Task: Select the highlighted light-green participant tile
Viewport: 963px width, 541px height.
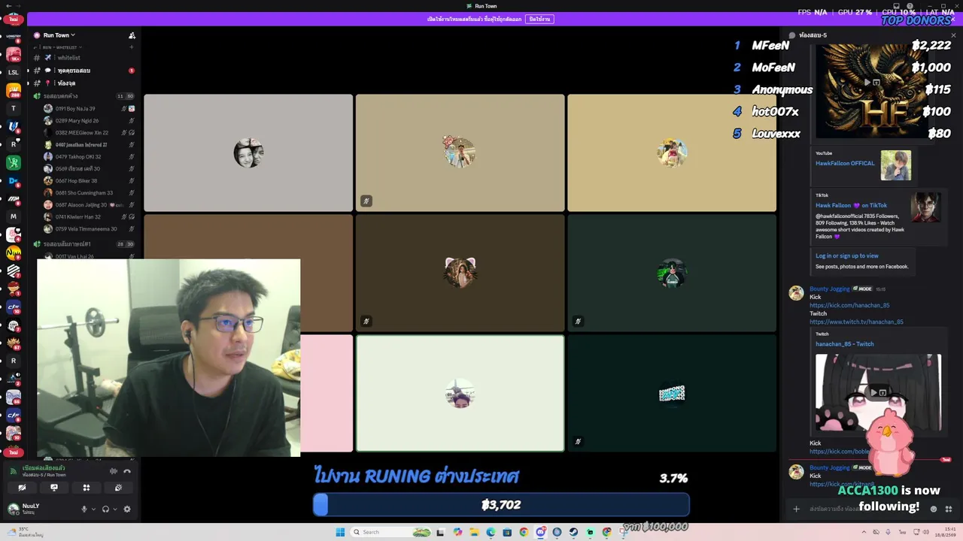Action: [460, 393]
